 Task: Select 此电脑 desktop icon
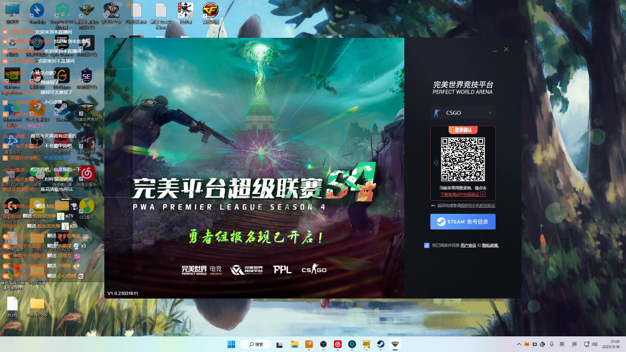coord(12,14)
